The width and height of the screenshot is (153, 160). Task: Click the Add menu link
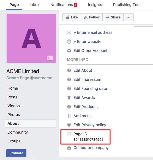(83, 116)
